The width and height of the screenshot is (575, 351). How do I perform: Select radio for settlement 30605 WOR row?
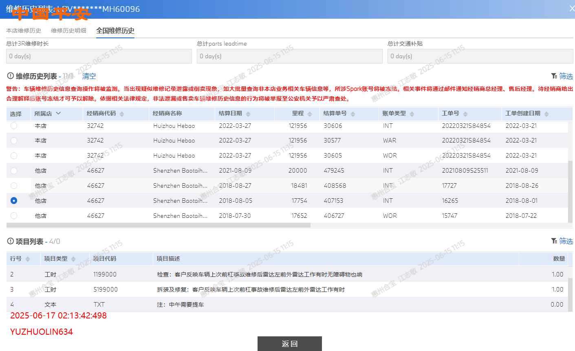(14, 156)
